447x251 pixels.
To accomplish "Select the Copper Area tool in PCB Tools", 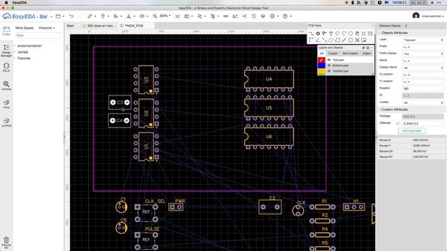I will tap(331, 40).
